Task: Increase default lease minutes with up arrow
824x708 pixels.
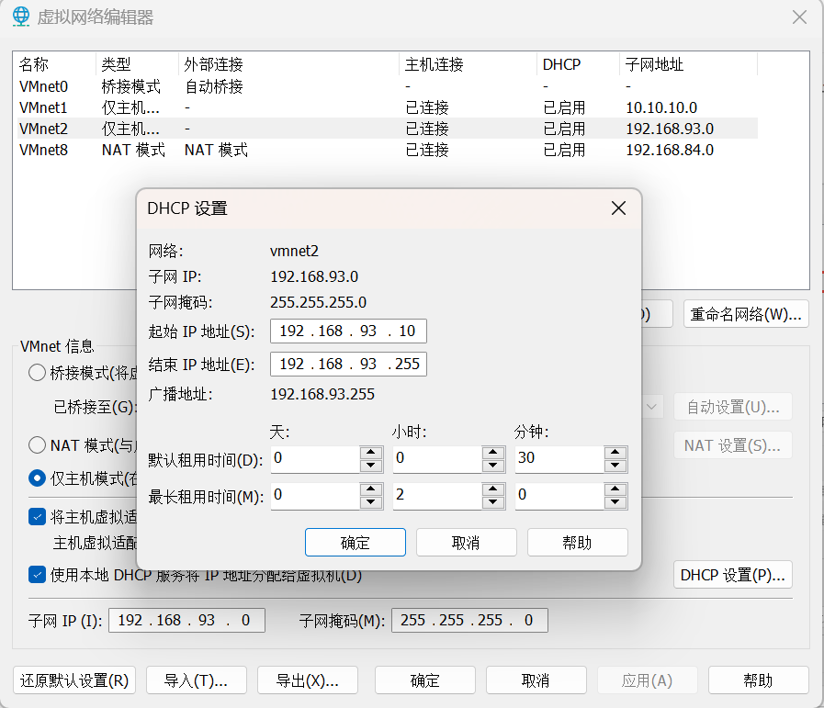Action: (615, 452)
